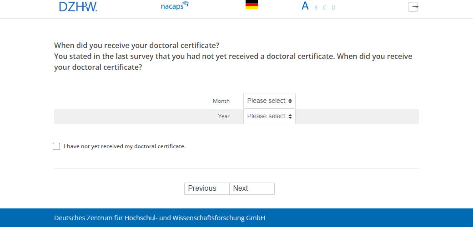This screenshot has height=227, width=473.
Task: Select font size D
Action: 333,8
